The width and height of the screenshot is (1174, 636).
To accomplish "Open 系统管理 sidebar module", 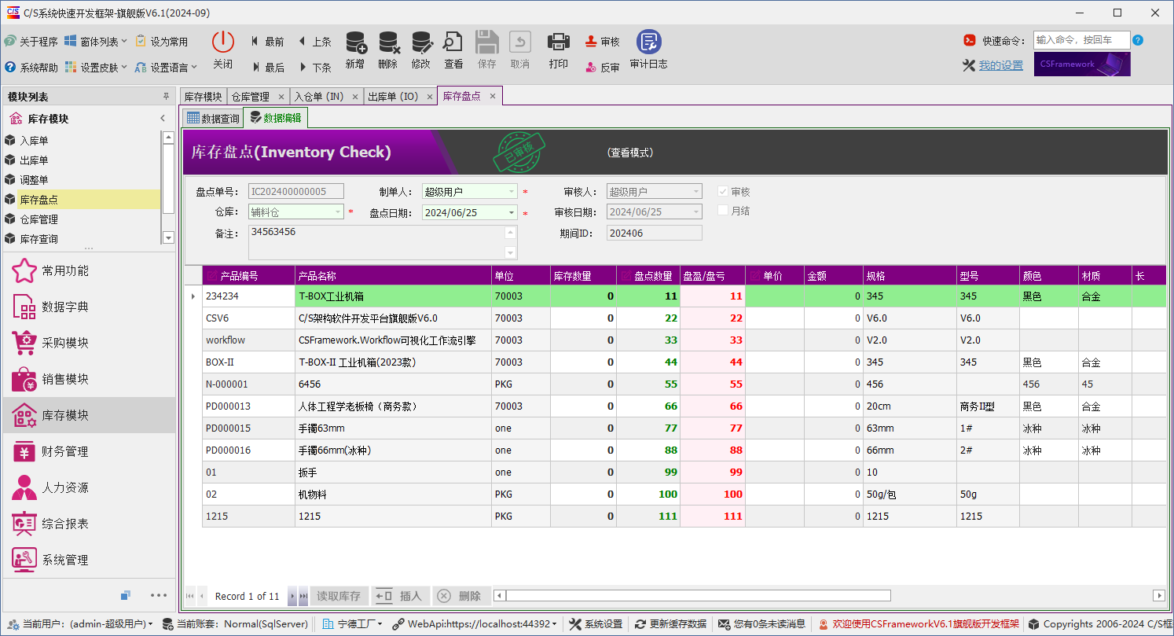I will (89, 560).
